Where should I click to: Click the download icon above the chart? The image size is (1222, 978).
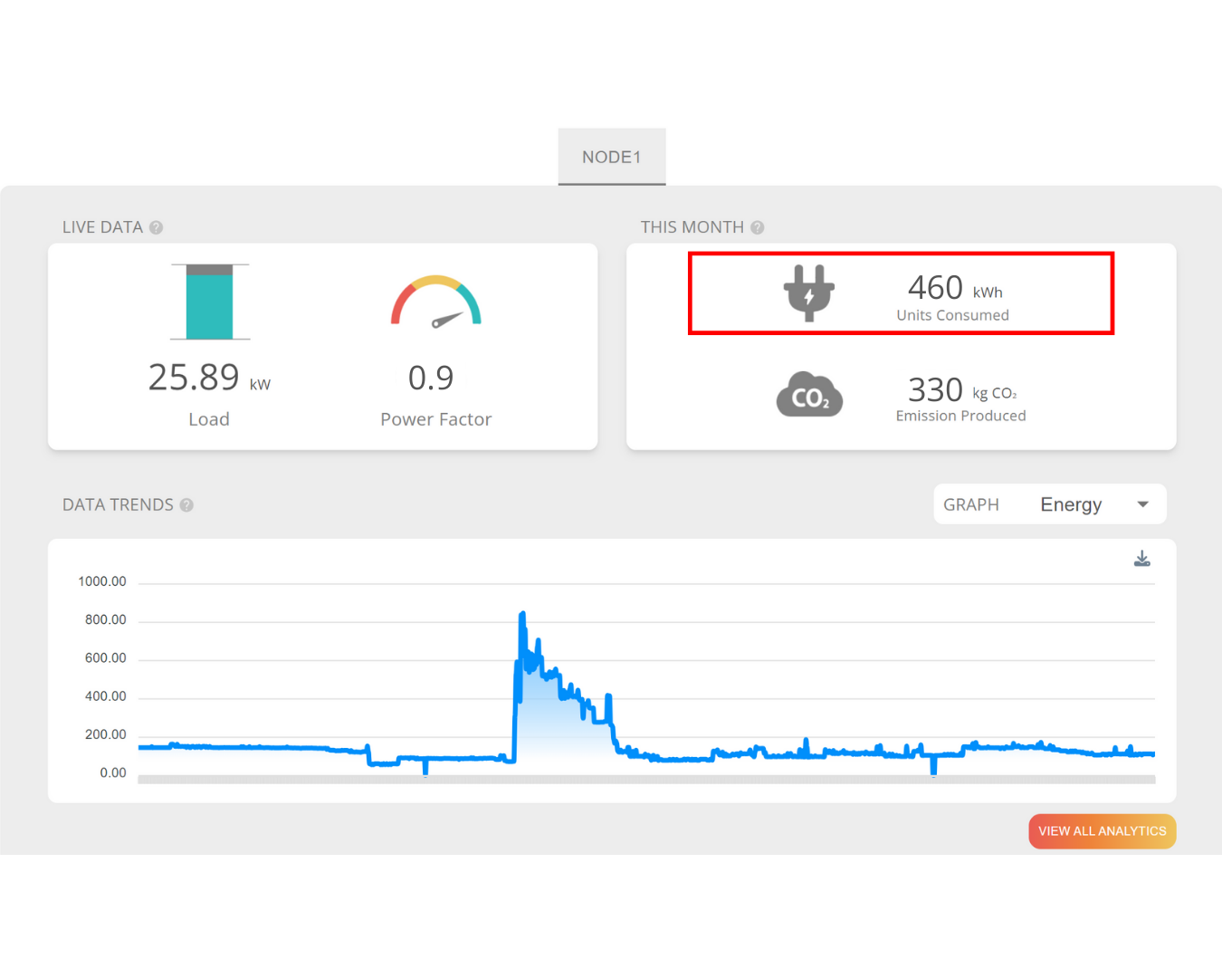[x=1141, y=559]
